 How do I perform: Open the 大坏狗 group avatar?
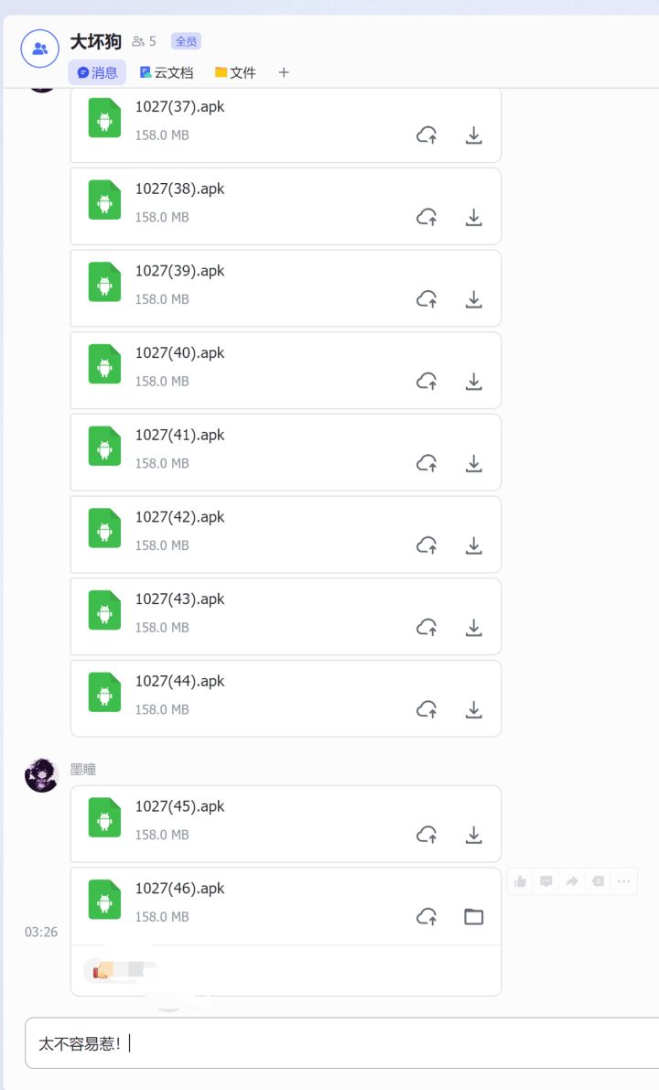click(x=39, y=48)
